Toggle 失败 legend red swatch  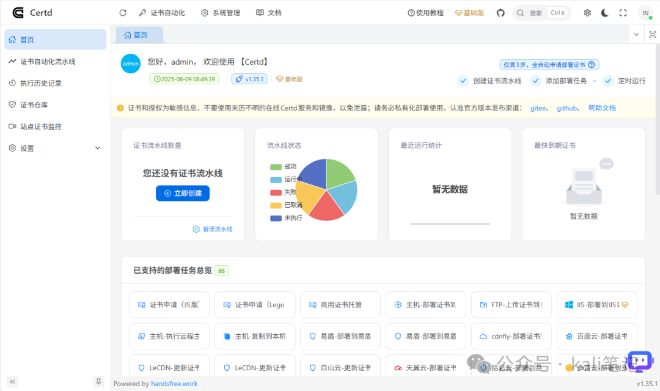(x=276, y=192)
